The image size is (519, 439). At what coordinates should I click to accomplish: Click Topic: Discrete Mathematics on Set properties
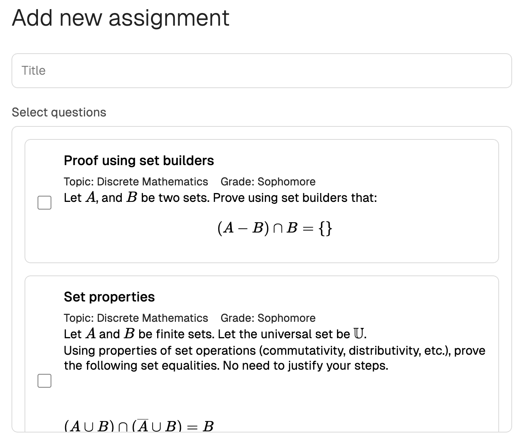click(x=136, y=318)
